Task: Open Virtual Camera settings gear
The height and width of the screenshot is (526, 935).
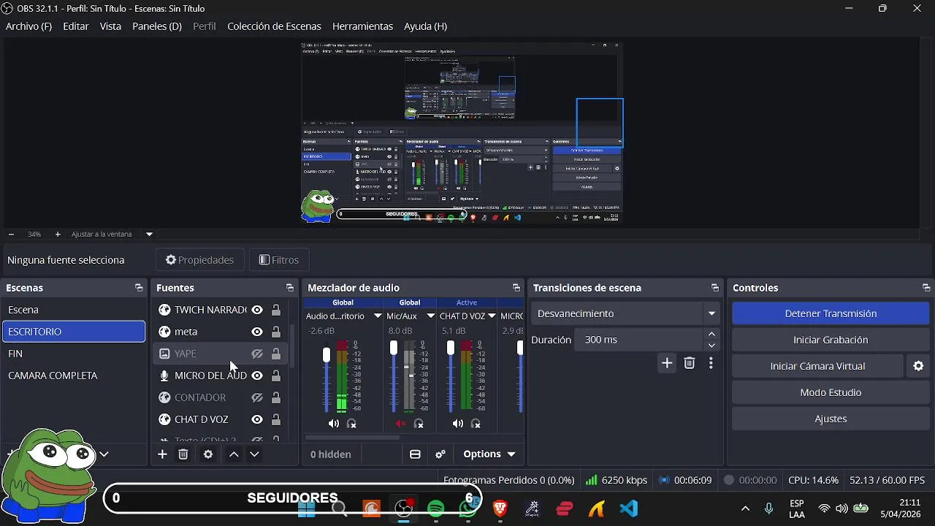Action: tap(919, 366)
